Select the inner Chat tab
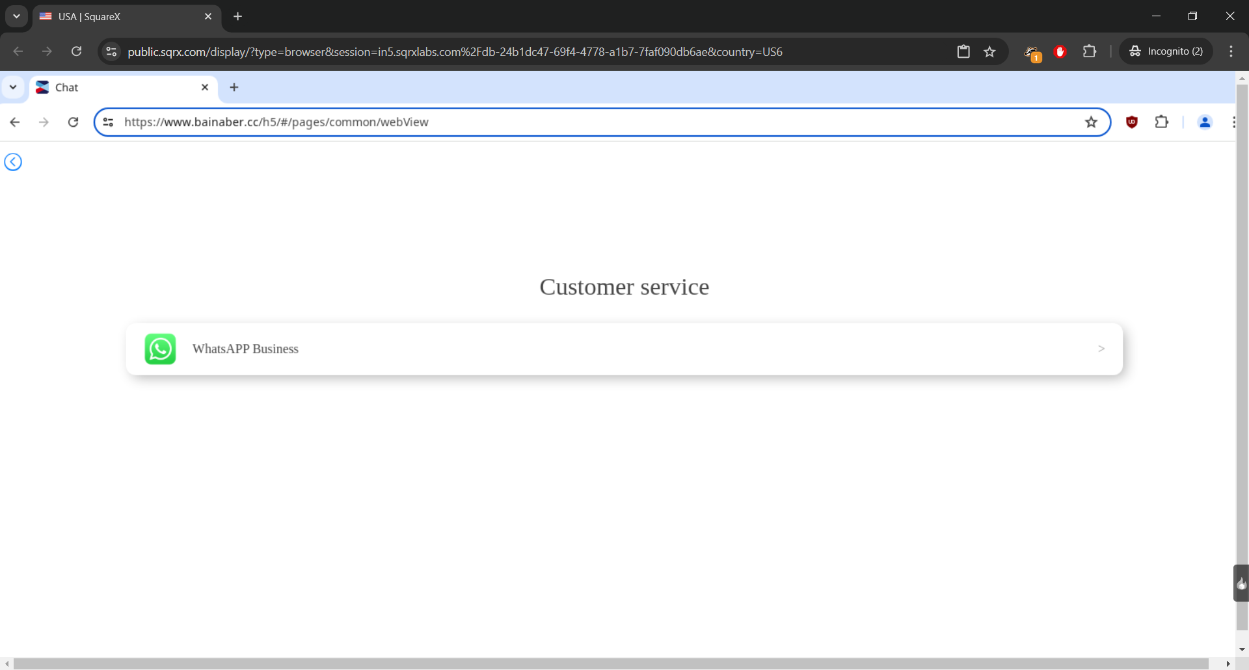 click(x=117, y=87)
